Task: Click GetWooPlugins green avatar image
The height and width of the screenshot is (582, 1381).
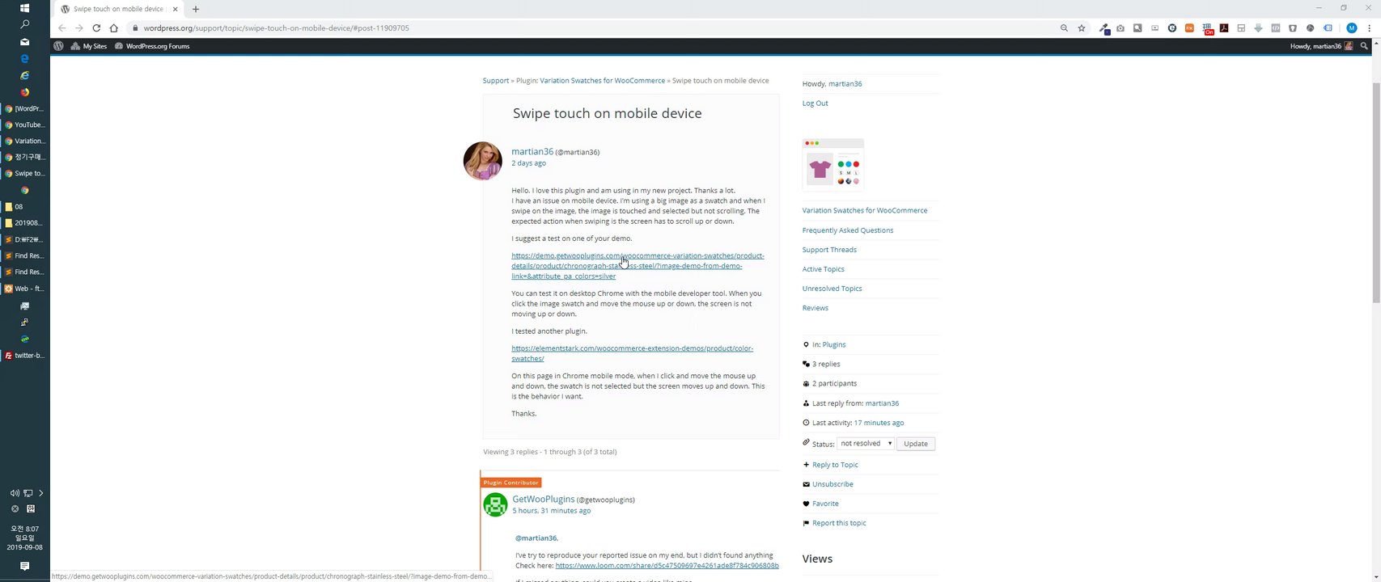Action: click(x=495, y=504)
